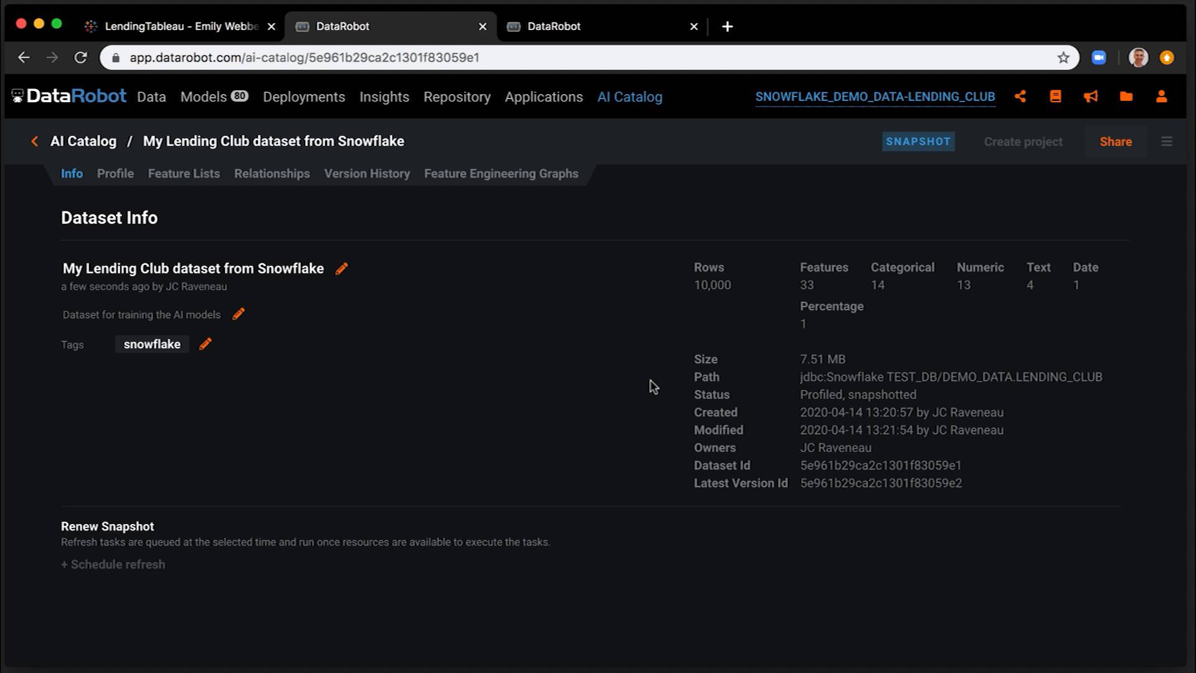Screen dimensions: 1196x673
Task: Open the Applications menu item
Action: (544, 97)
